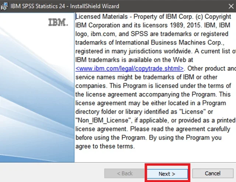236x182 pixels.
Task: Click the line starting "companies. This Program is licensed"
Action: click(x=153, y=86)
